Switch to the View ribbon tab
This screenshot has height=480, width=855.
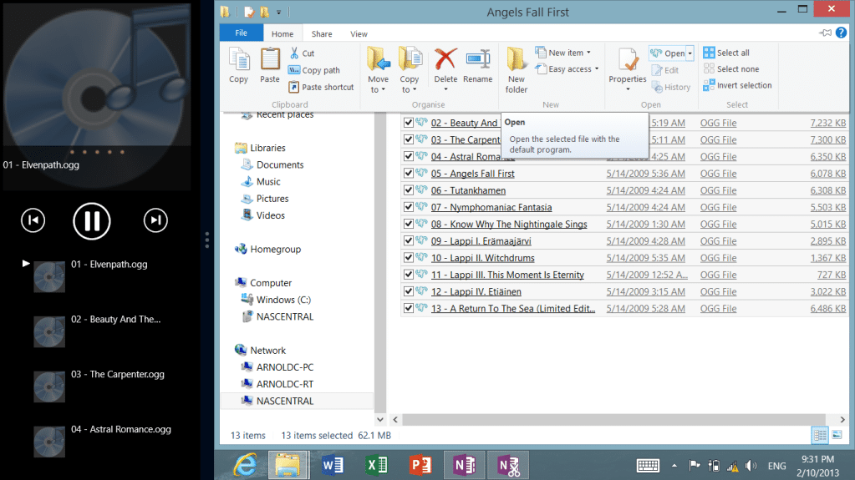click(x=359, y=33)
